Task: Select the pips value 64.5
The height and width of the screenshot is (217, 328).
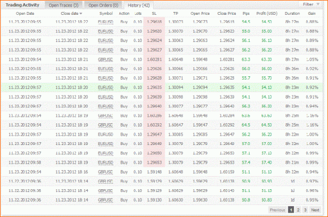Action: (x=246, y=125)
